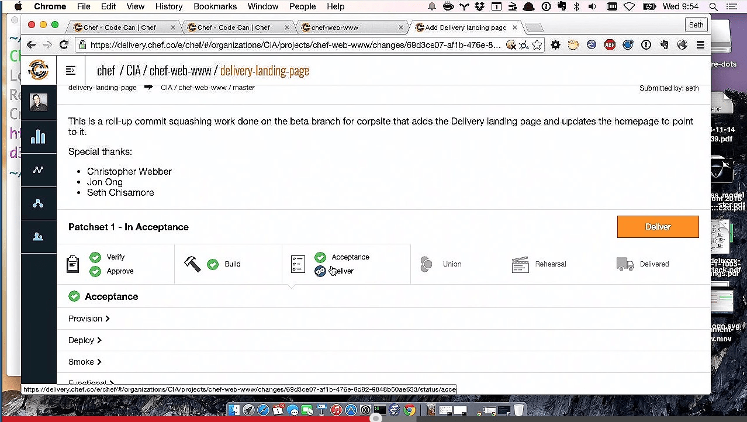Click the green check next to Acceptance heading
Viewport: 747px width, 422px height.
(x=74, y=296)
